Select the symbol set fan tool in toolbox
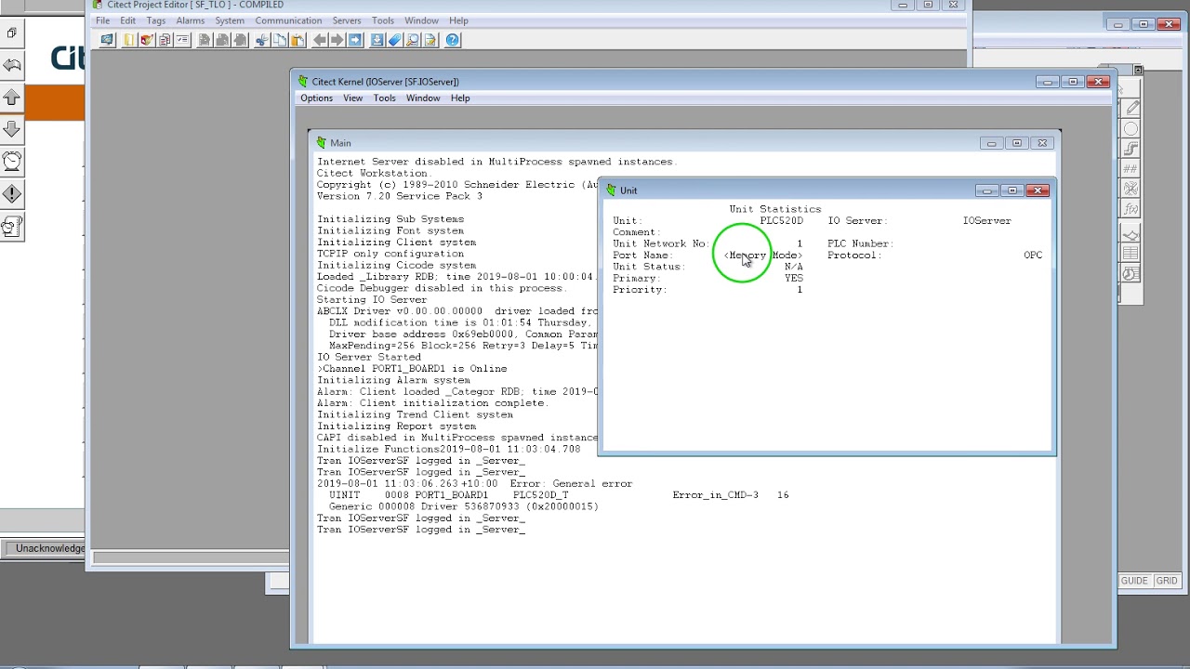Screen dimensions: 1190x669 1131,189
